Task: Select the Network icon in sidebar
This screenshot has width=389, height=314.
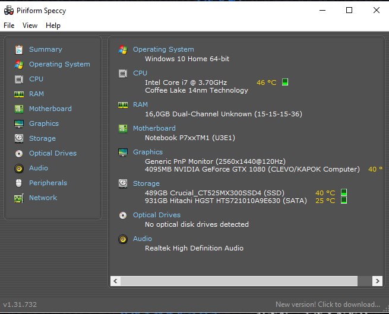Action: (19, 198)
